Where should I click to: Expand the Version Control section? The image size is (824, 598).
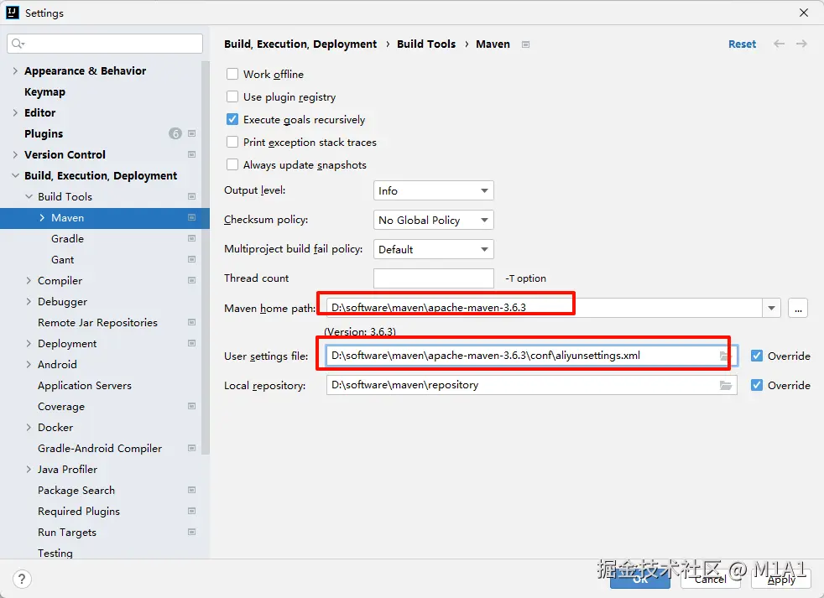coord(15,154)
